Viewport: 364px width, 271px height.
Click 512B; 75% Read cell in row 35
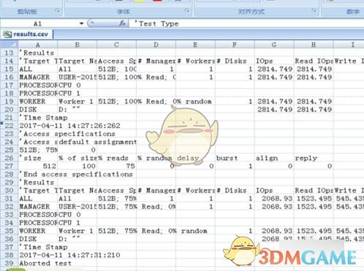tap(116, 231)
